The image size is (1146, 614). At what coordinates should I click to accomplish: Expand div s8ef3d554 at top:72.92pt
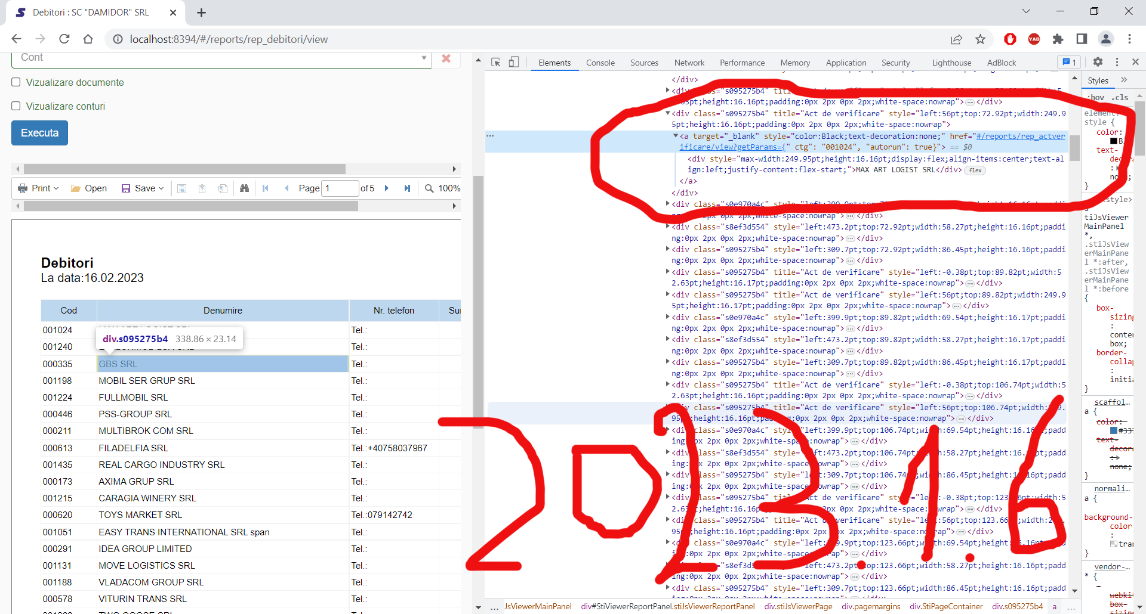[668, 227]
